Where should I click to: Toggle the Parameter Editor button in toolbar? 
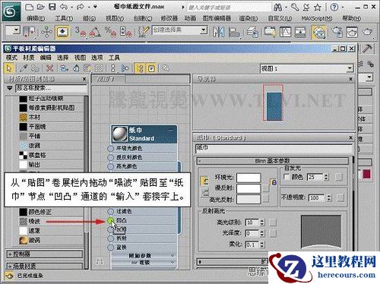pos(151,68)
